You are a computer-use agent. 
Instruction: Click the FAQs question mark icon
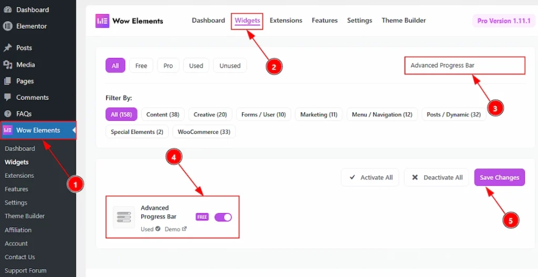pyautogui.click(x=7, y=114)
